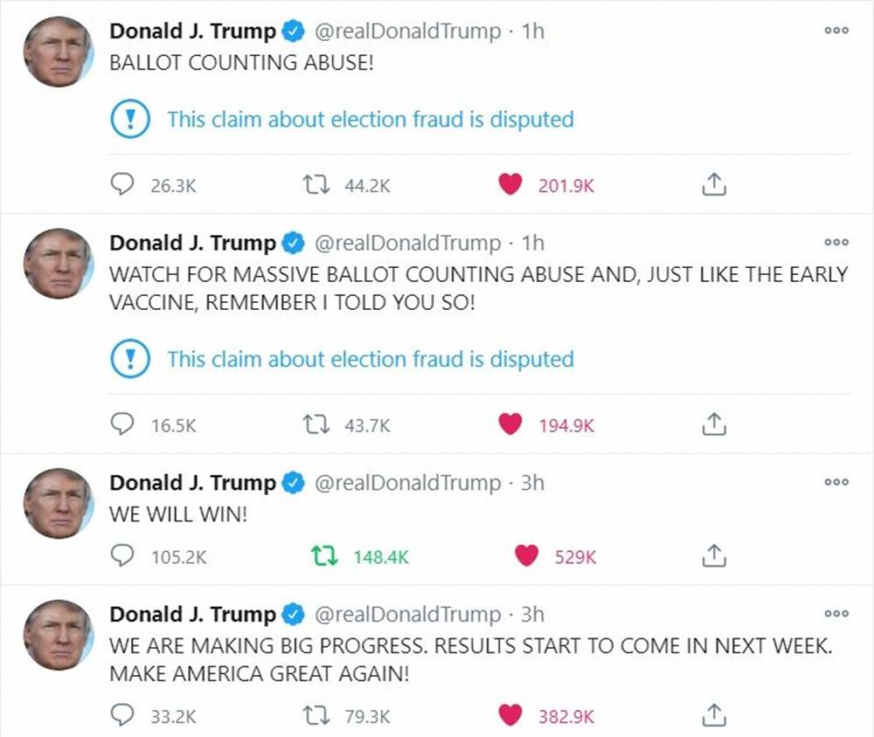
Task: Open more options on BALLOT COUNTING ABUSE! tweet
Action: coord(836,31)
